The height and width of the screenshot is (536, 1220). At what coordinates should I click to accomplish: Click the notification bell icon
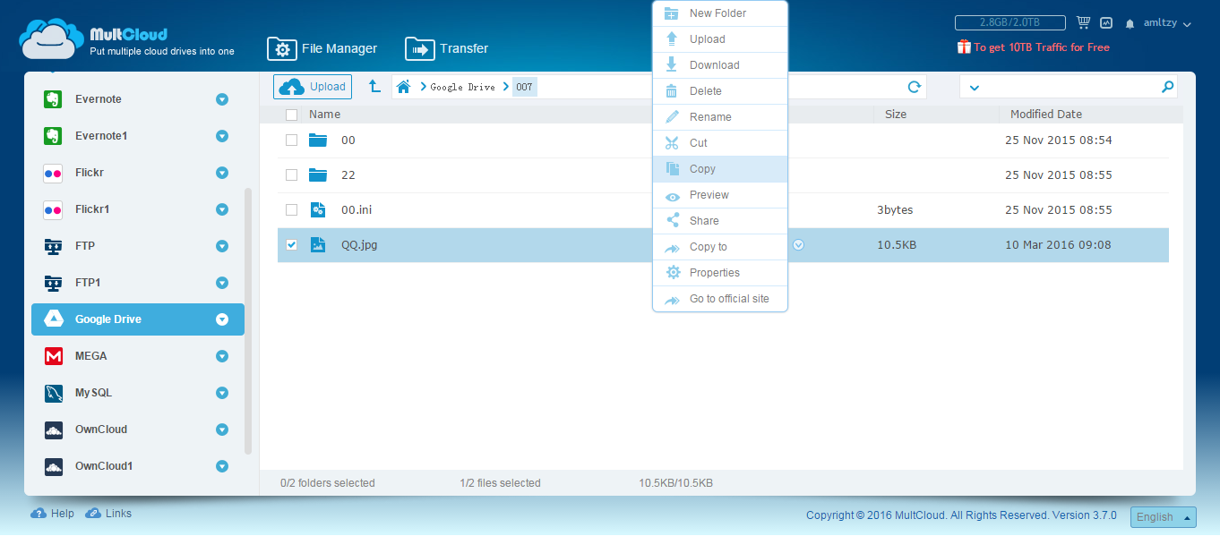coord(1130,23)
